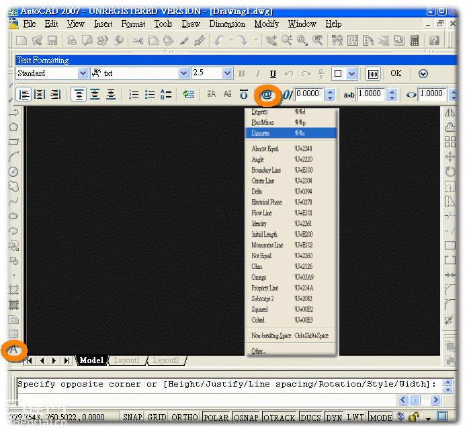The image size is (469, 433).
Task: Toggle Underline text formatting
Action: (273, 73)
